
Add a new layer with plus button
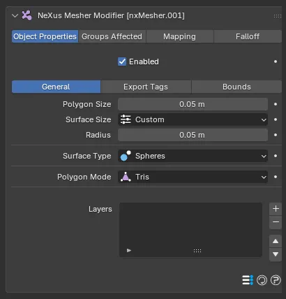pos(276,209)
